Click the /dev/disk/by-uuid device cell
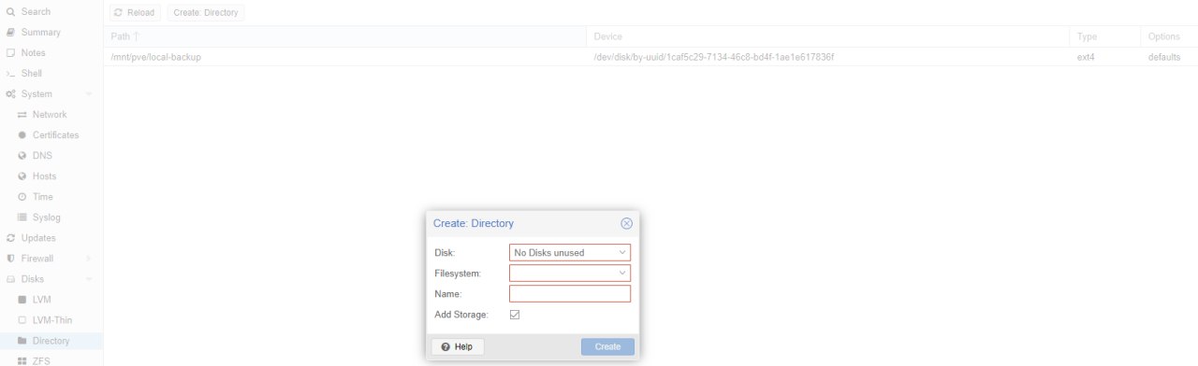The width and height of the screenshot is (1198, 366). pyautogui.click(x=827, y=57)
